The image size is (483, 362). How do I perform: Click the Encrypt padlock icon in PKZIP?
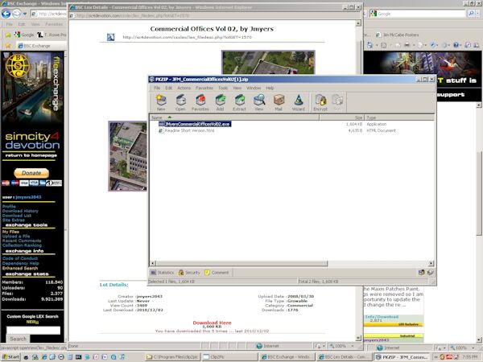tap(320, 102)
